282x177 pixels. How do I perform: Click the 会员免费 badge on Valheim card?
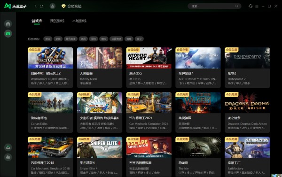pyautogui.click(x=182, y=94)
